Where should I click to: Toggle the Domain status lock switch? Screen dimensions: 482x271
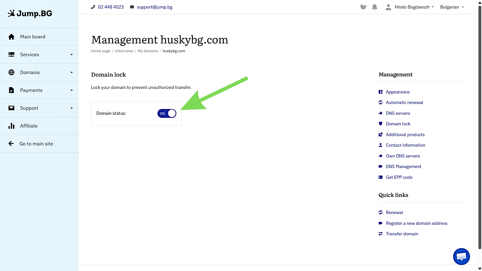167,114
